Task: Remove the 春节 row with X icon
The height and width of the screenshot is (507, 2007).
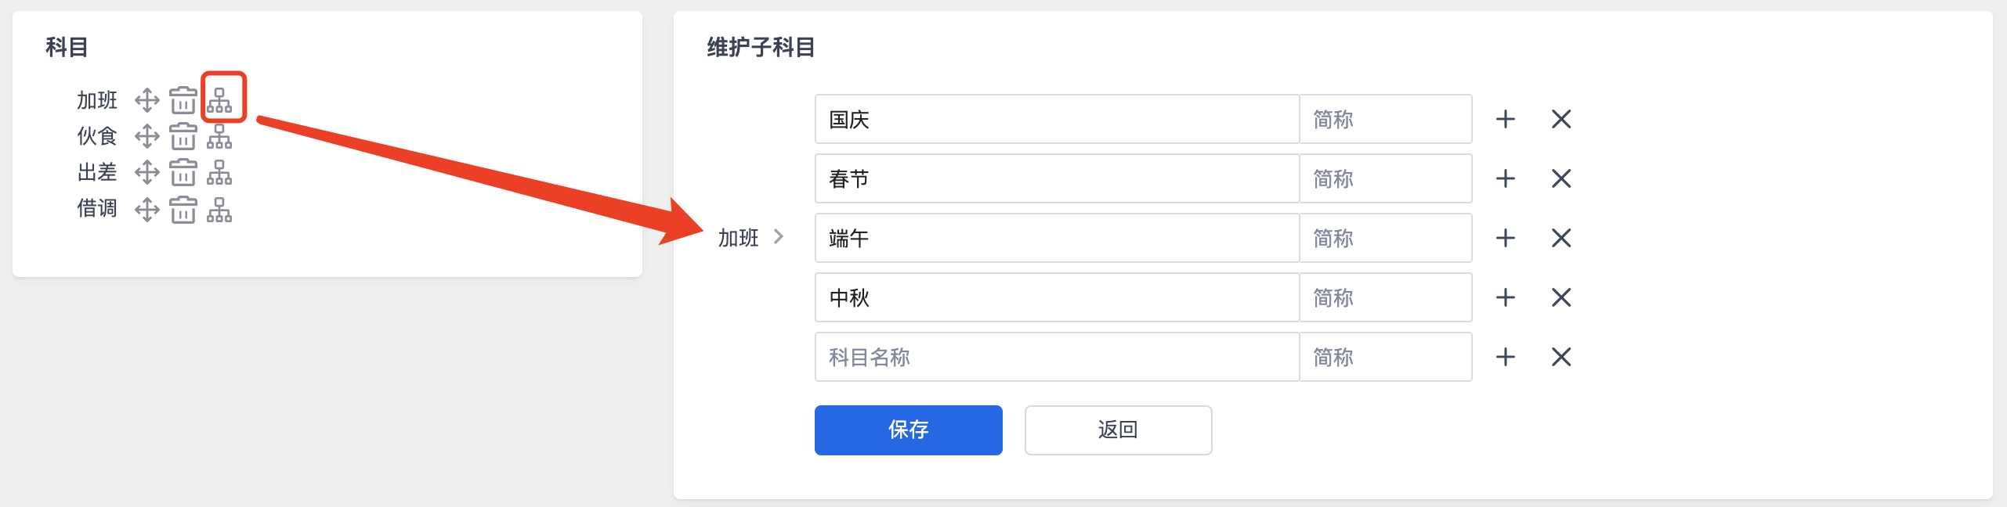Action: click(1560, 178)
